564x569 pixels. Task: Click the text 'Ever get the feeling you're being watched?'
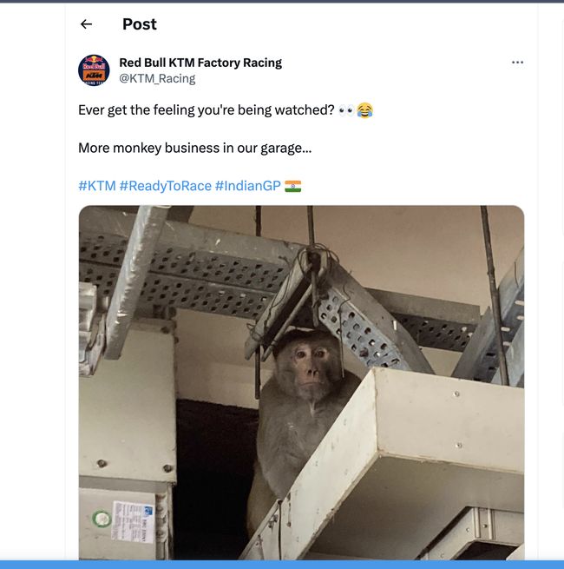207,110
